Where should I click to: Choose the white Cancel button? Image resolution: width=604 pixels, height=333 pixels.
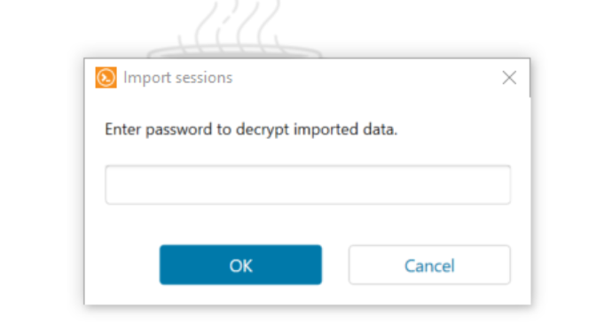click(x=429, y=265)
